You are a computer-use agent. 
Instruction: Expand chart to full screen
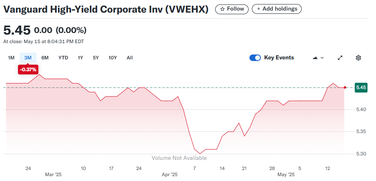(x=340, y=57)
